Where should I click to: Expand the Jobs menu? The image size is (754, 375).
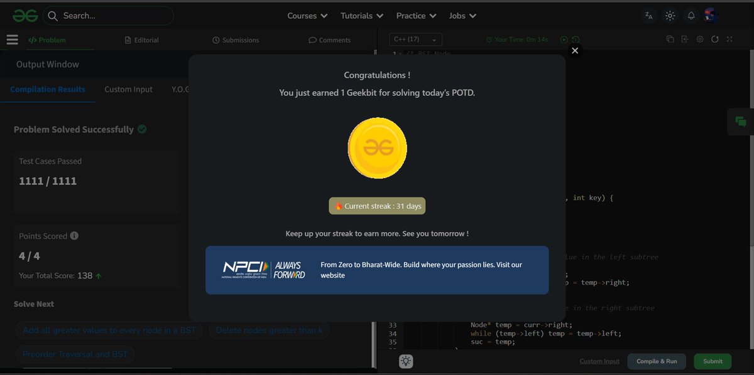[x=462, y=16]
